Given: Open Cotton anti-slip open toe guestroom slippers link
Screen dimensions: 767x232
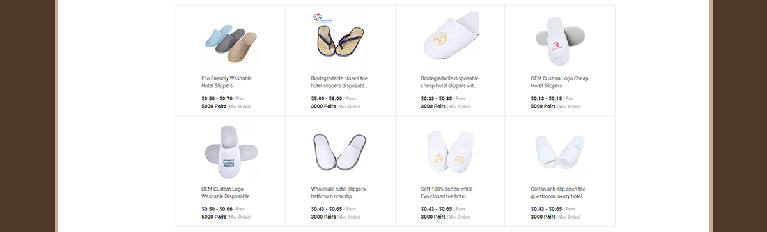Looking at the screenshot, I should pos(559,192).
